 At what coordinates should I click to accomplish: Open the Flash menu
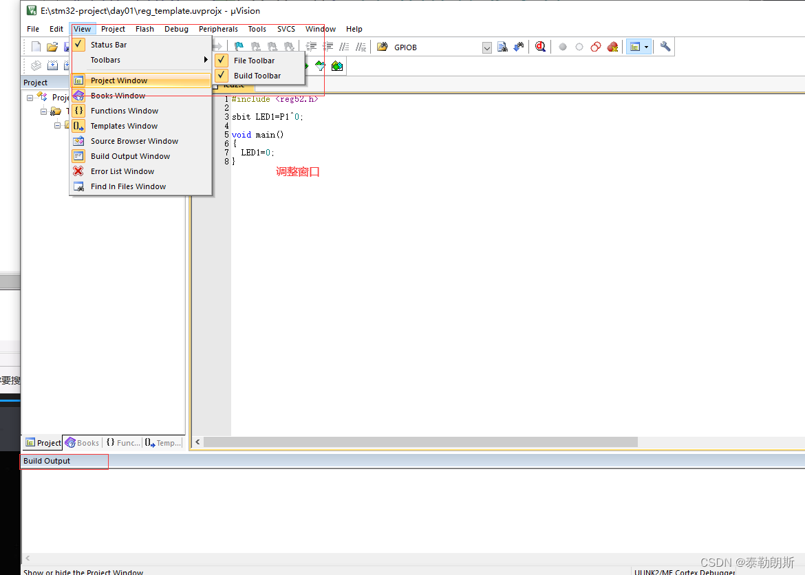144,30
